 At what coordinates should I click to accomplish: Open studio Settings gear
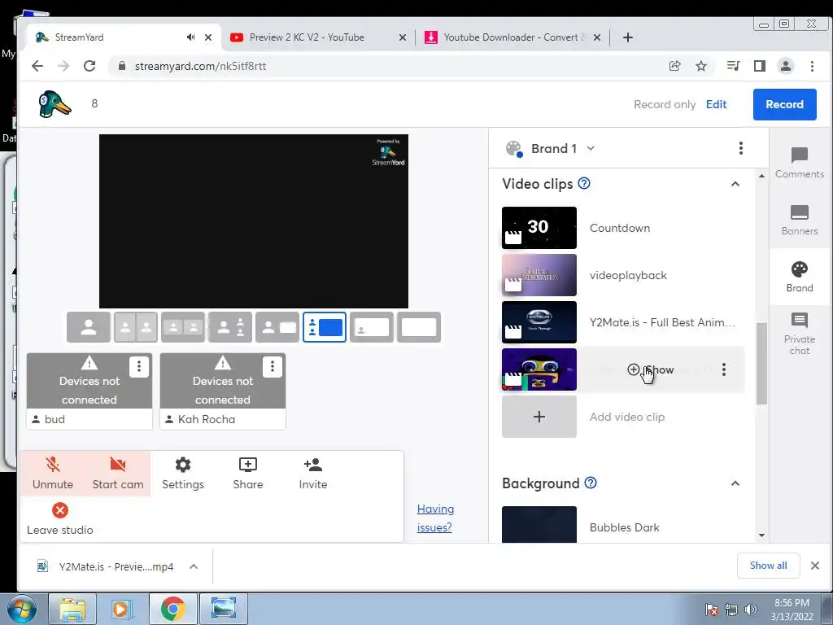tap(183, 473)
